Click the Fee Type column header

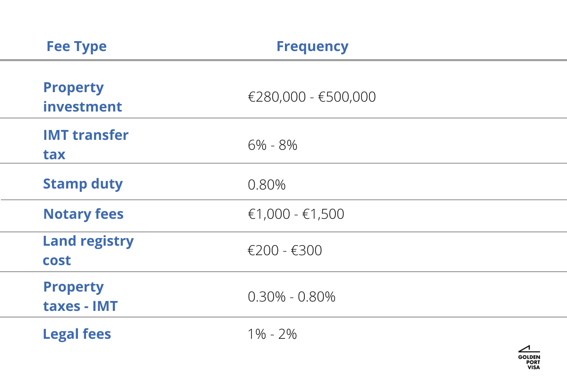(77, 46)
